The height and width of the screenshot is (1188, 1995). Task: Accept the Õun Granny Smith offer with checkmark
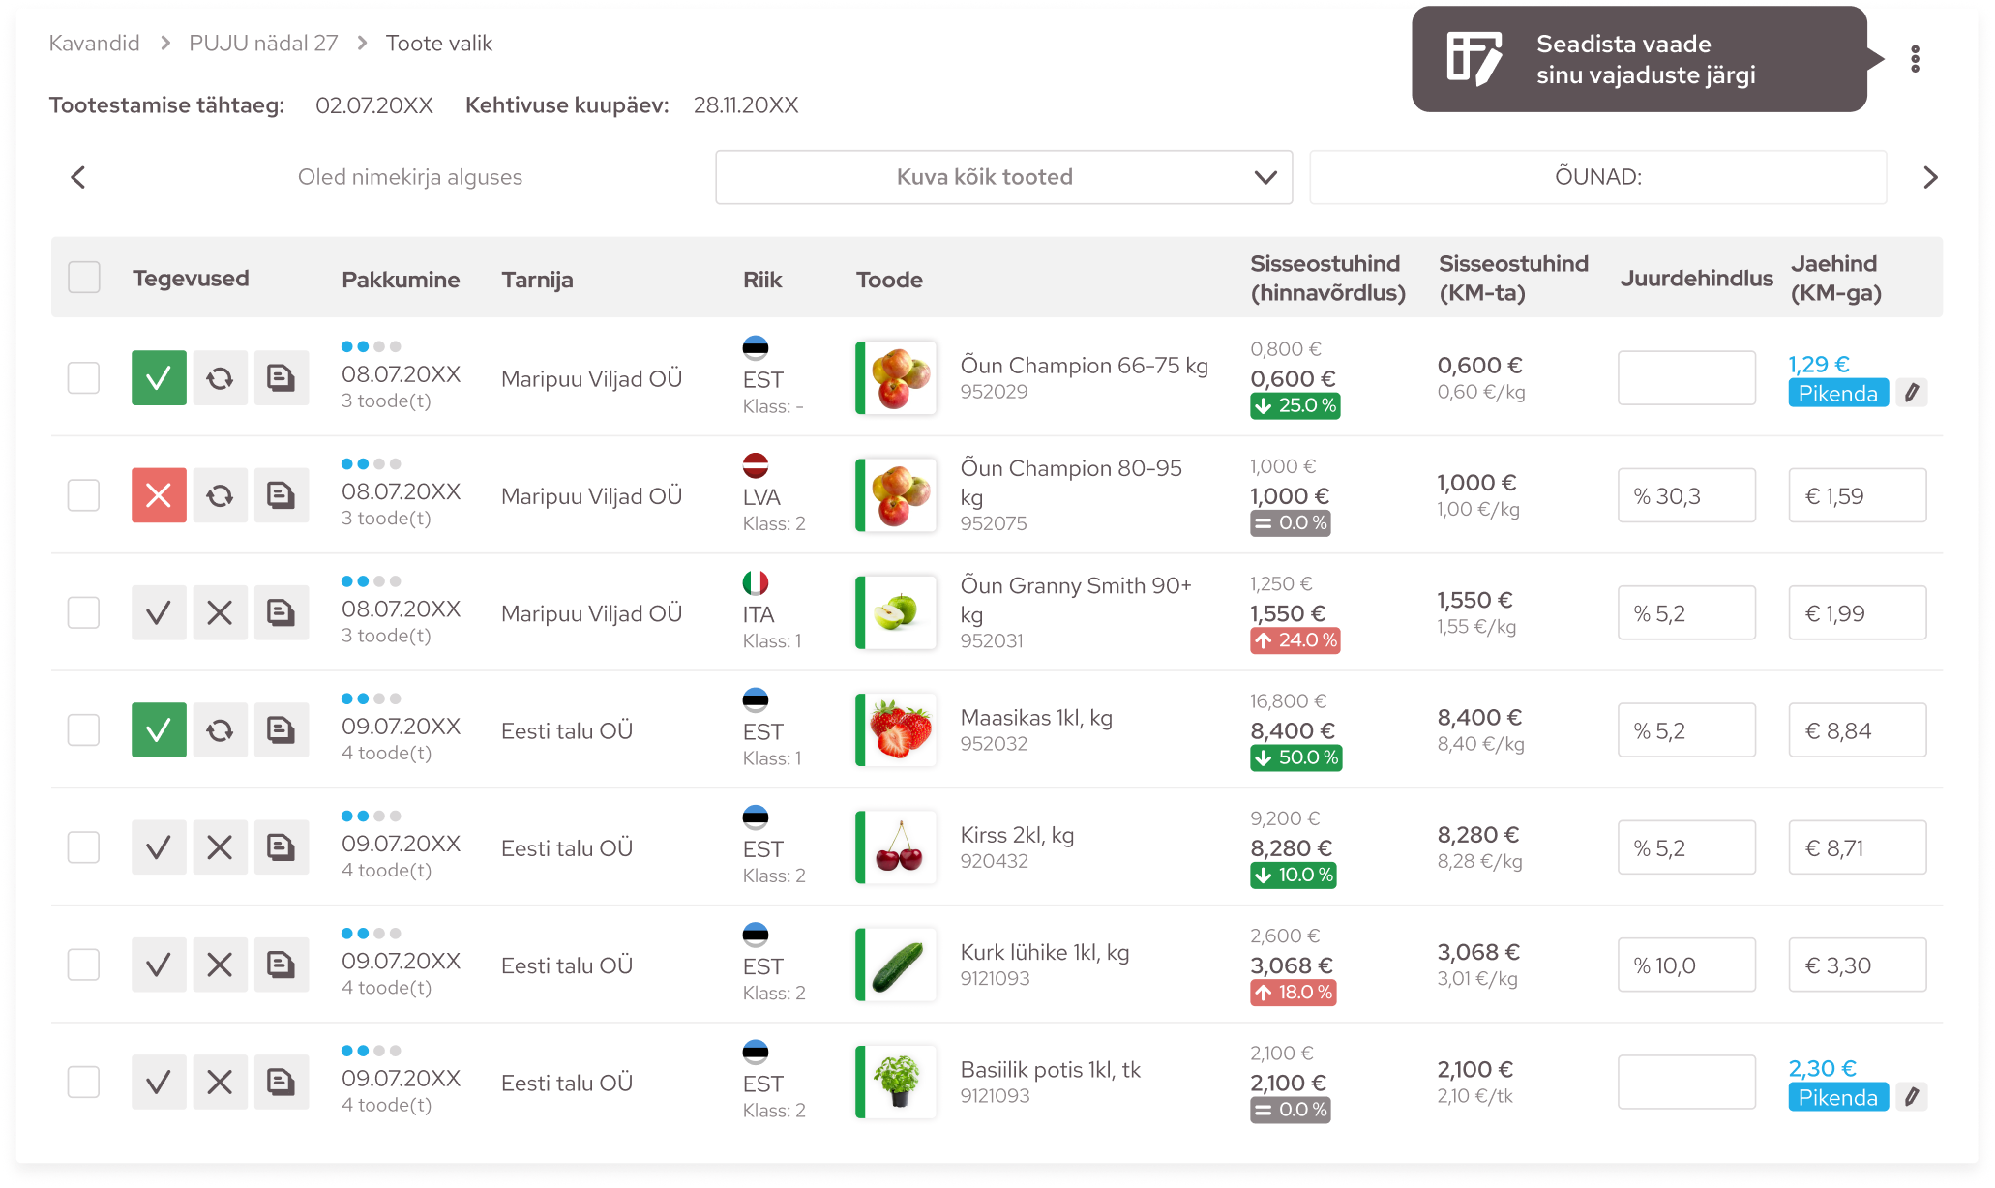click(x=159, y=612)
